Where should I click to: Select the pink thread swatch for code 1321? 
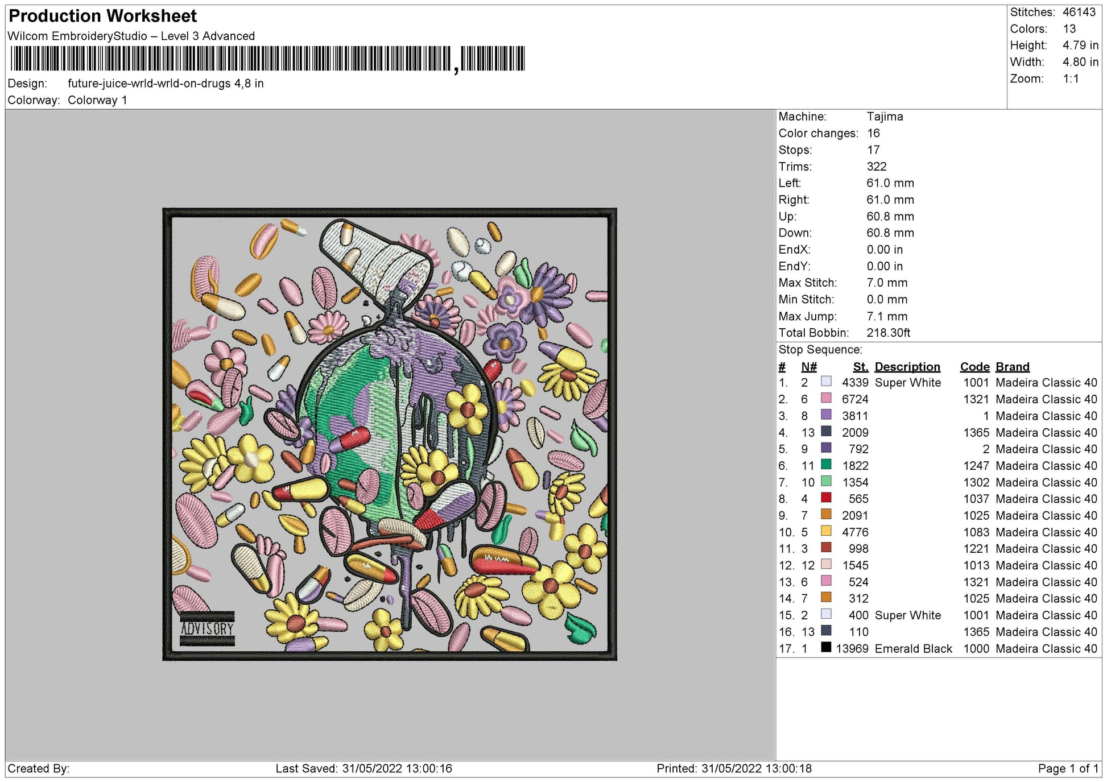[x=828, y=399]
